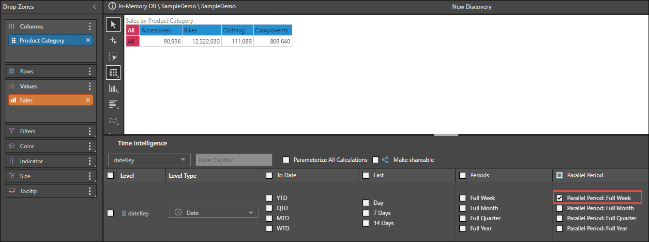Check Parameterize All Calculations
Viewport: 649px width, 242px height.
pos(286,160)
